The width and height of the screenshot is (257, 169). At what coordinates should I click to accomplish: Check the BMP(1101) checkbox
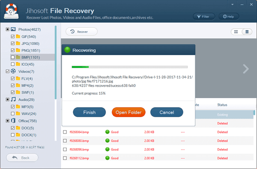(x=12, y=57)
